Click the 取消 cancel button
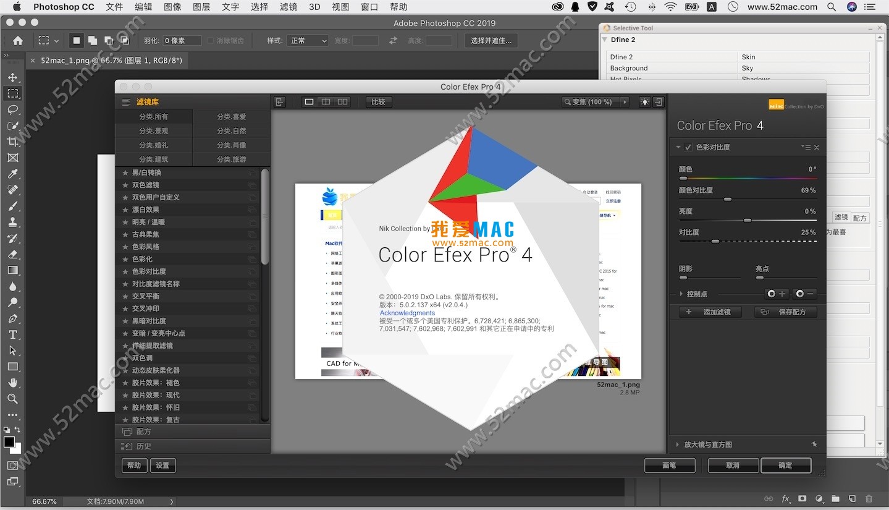The height and width of the screenshot is (510, 889). coord(733,465)
